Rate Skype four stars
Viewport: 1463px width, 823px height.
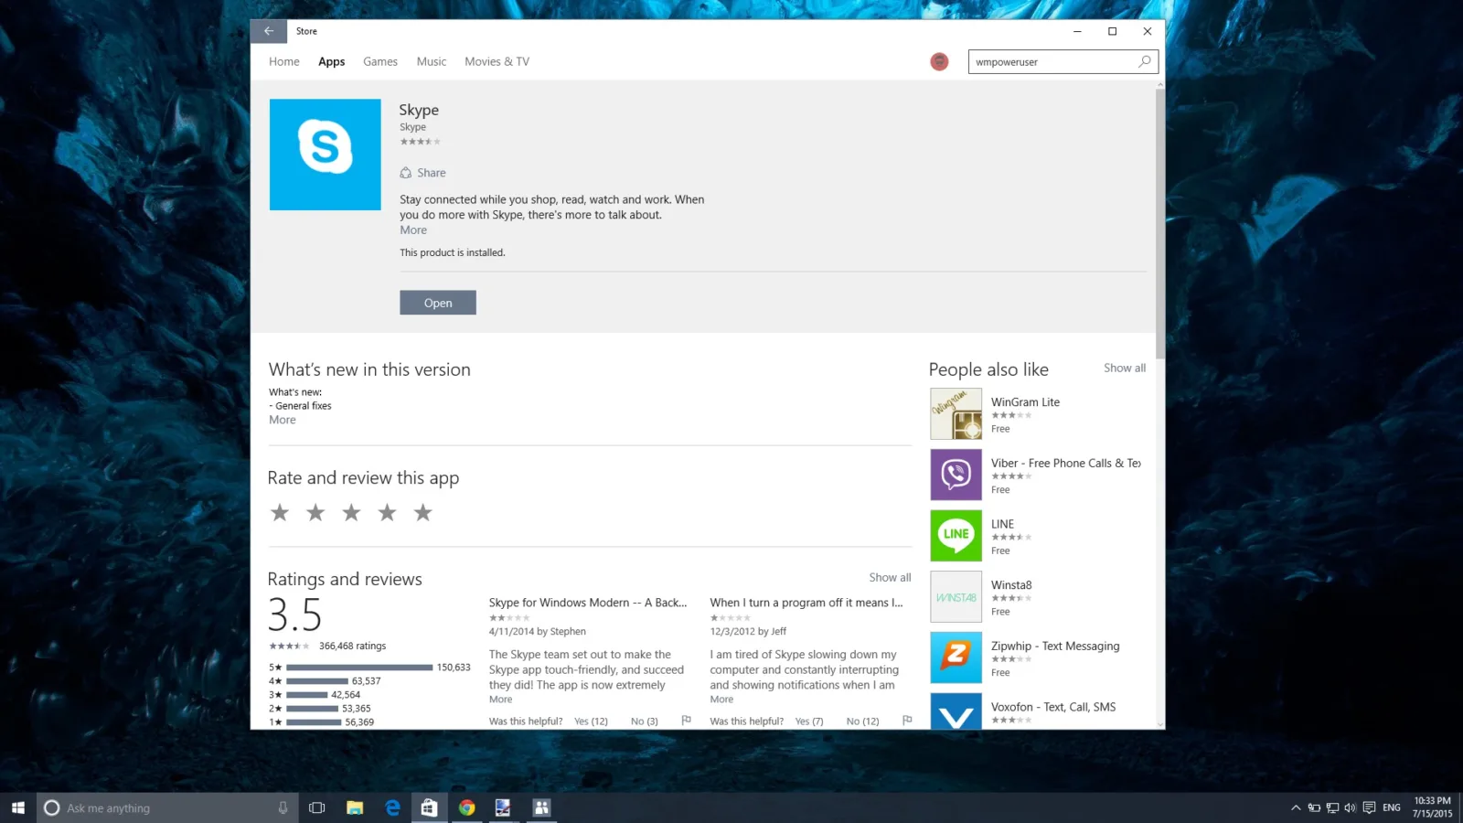pyautogui.click(x=387, y=513)
